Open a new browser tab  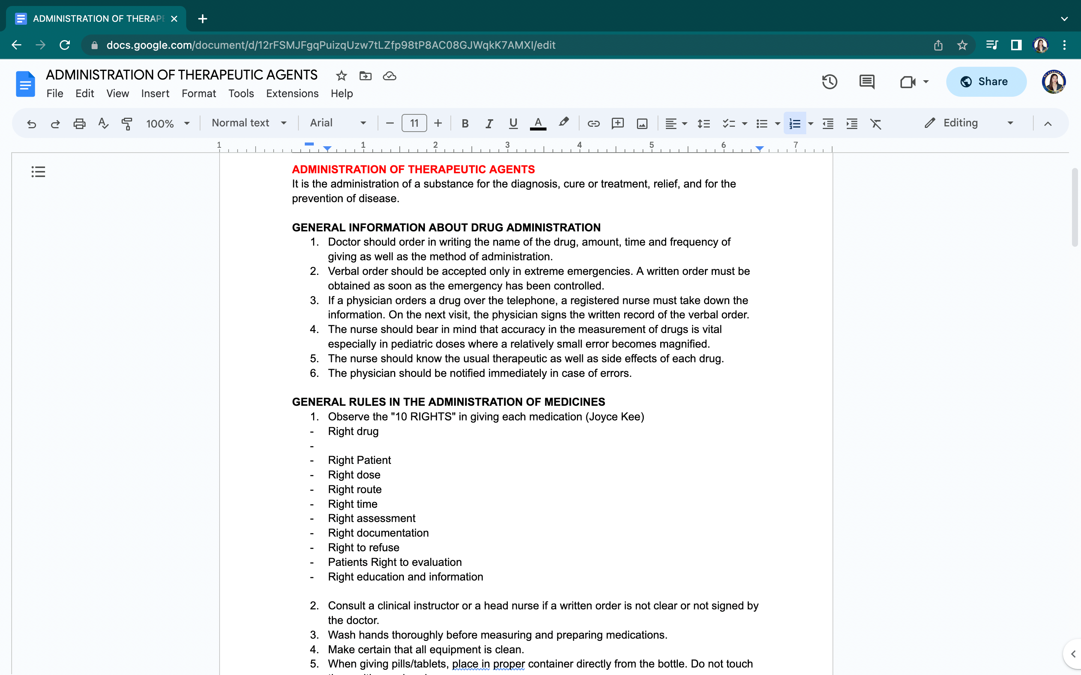202,19
